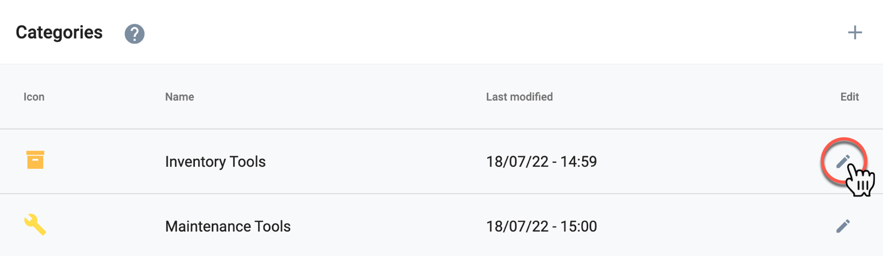Select the 18/07/22 - 15:00 date cell
Viewport: 883px width, 256px height.
[x=541, y=226]
